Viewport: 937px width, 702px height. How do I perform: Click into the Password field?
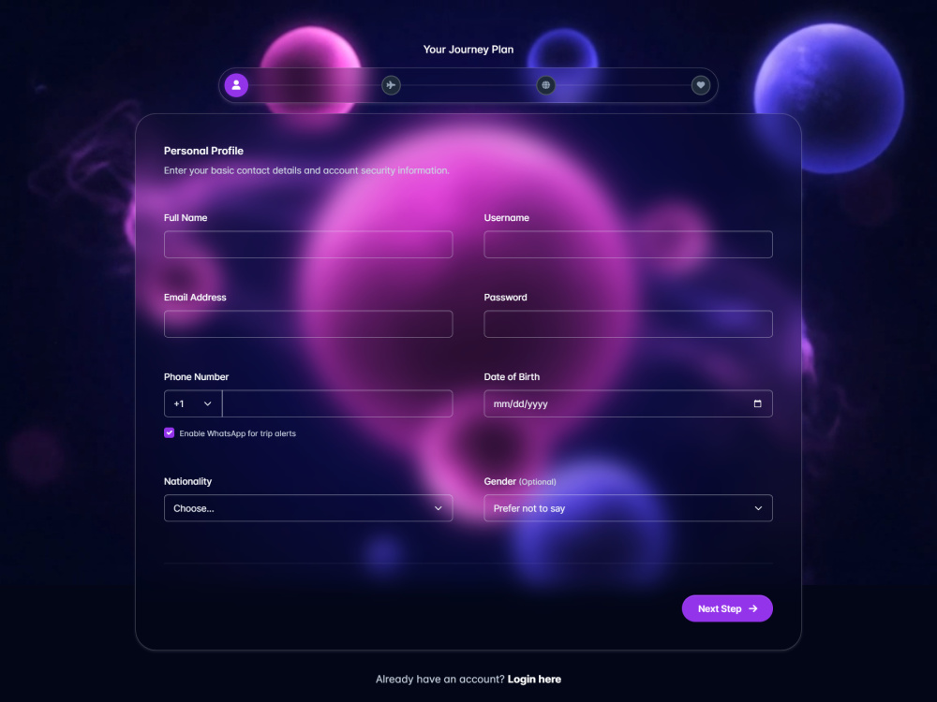click(628, 324)
